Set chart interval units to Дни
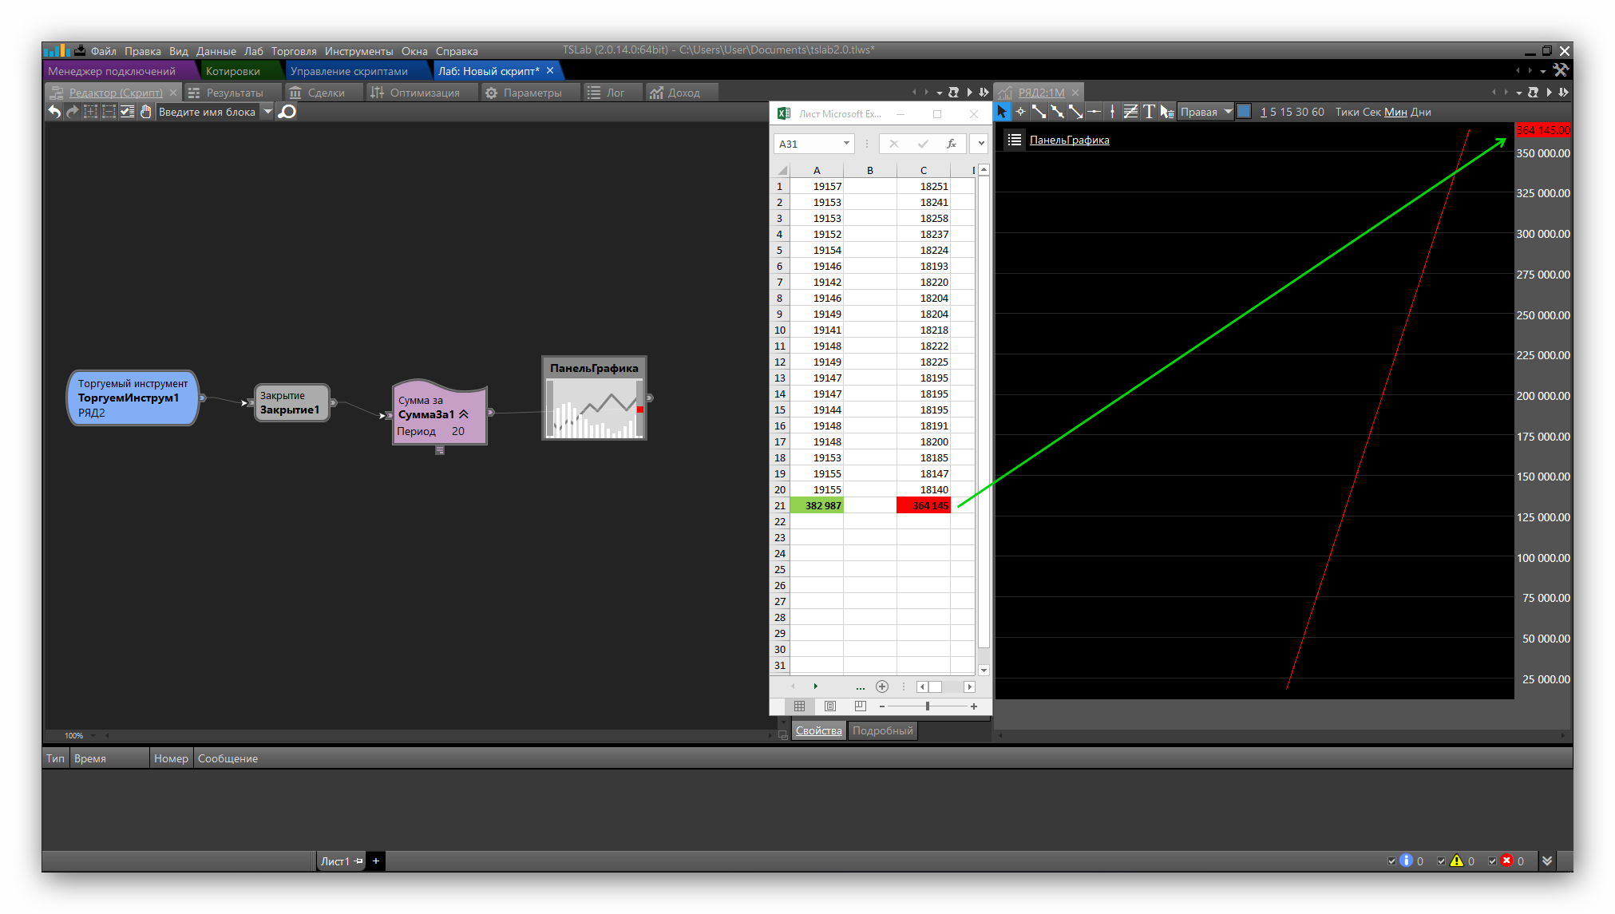Image resolution: width=1615 pixels, height=914 pixels. (x=1421, y=112)
